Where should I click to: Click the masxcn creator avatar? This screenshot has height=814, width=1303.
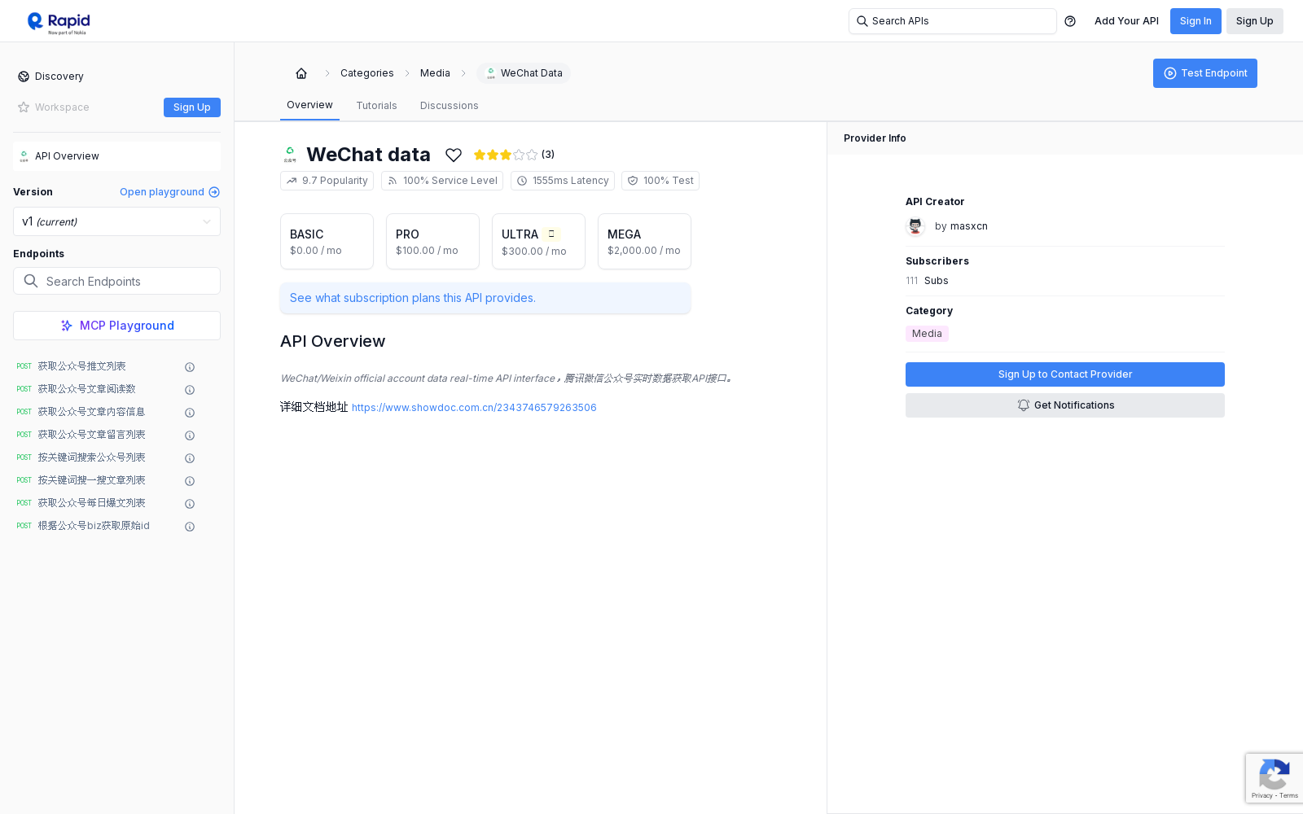coord(915,226)
